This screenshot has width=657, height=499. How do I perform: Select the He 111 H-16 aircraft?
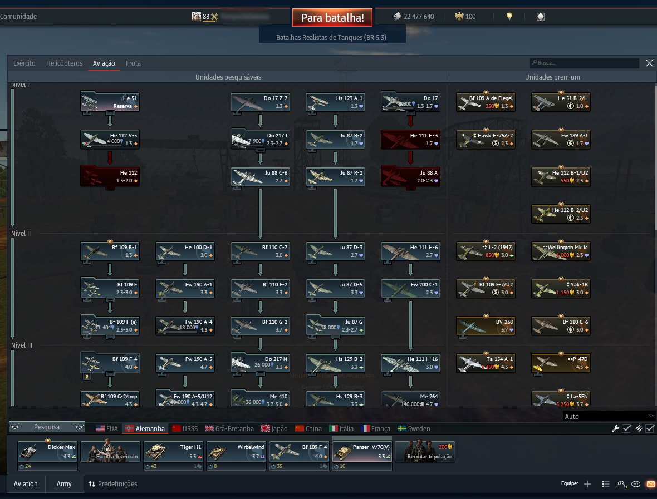411,363
